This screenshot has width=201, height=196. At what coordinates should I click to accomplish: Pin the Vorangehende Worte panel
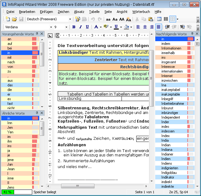[x=37, y=34]
